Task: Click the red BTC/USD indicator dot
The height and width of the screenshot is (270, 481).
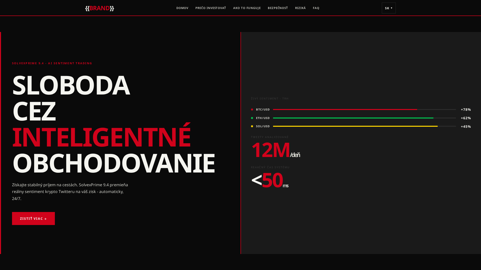Action: [x=252, y=109]
